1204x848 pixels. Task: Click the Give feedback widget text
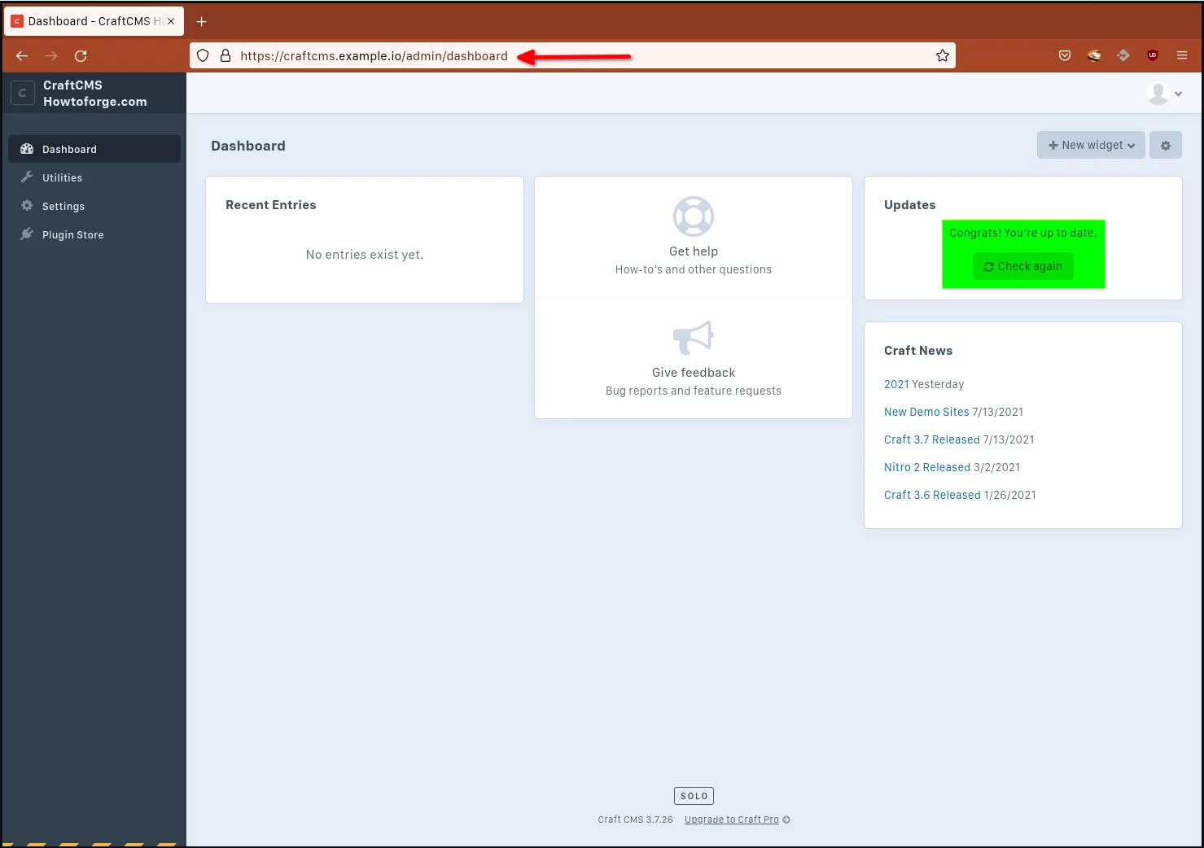pos(694,373)
